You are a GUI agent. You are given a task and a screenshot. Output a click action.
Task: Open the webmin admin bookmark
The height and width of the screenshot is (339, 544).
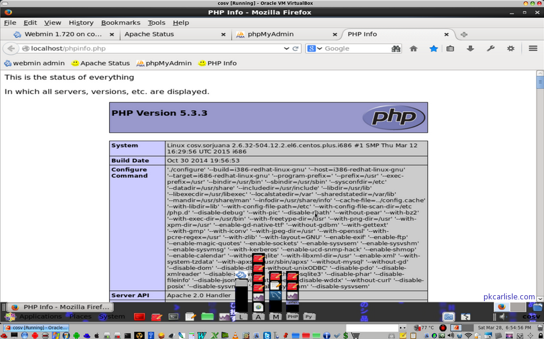pos(34,63)
